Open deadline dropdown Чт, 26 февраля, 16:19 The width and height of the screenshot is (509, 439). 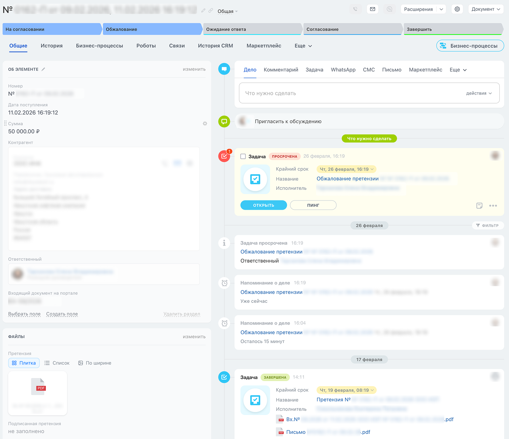point(346,169)
